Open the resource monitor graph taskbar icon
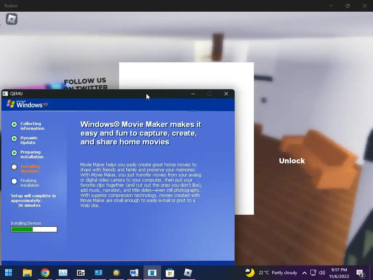Screen dimensions: 373x280 pos(63,273)
